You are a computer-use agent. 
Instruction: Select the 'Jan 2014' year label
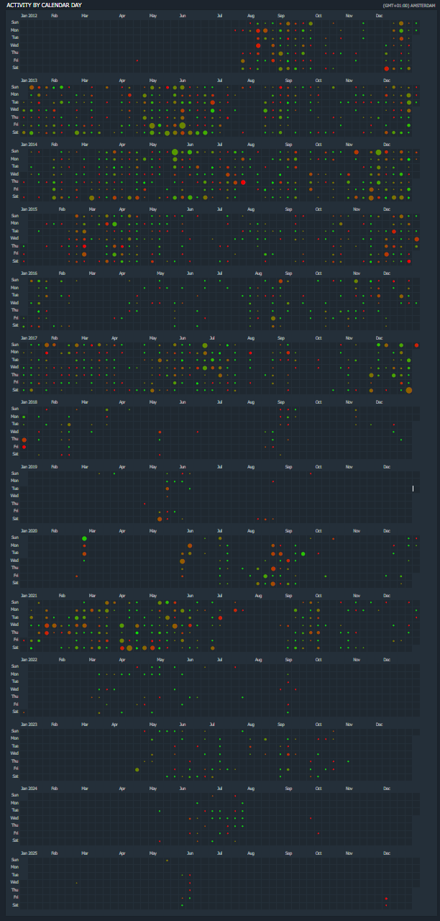click(29, 145)
